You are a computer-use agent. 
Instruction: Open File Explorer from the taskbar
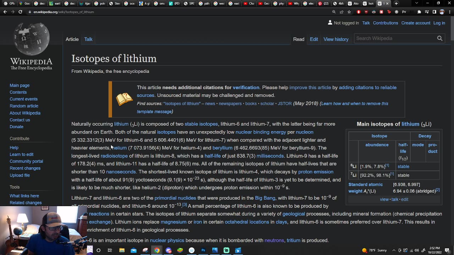pyautogui.click(x=122, y=250)
